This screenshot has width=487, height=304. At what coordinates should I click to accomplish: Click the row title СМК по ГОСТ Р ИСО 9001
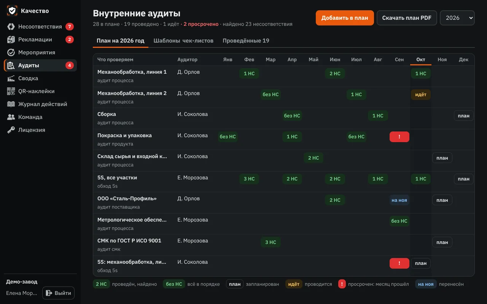129,241
